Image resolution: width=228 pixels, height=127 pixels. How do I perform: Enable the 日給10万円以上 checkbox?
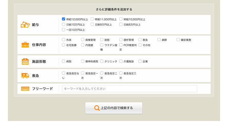pos(64,24)
